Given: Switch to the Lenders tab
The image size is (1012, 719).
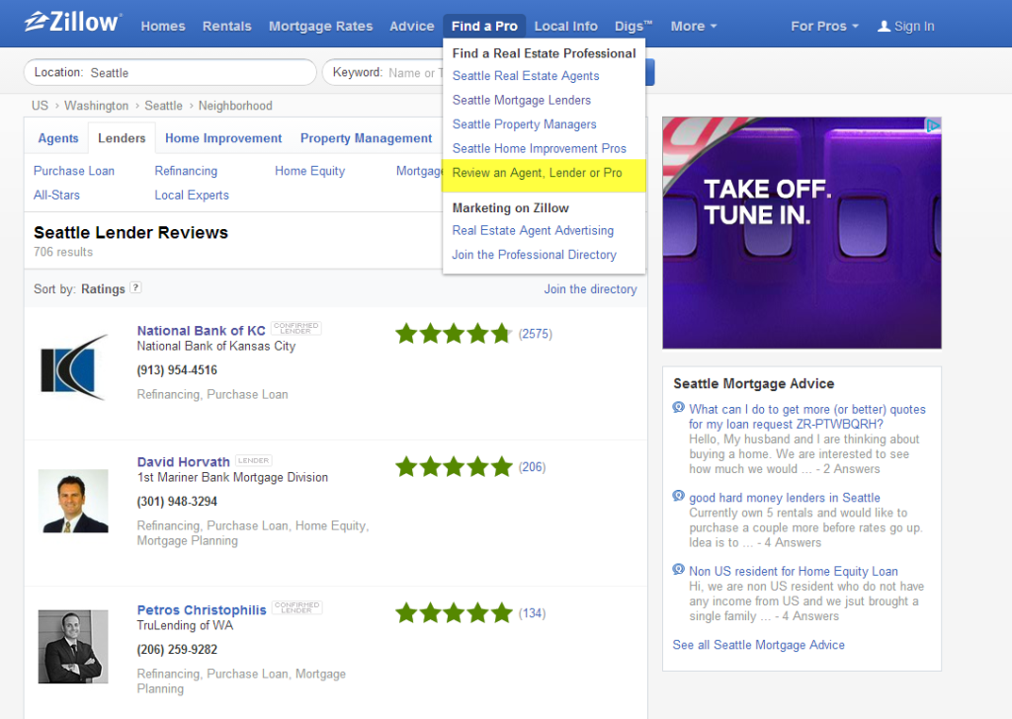Looking at the screenshot, I should 122,138.
